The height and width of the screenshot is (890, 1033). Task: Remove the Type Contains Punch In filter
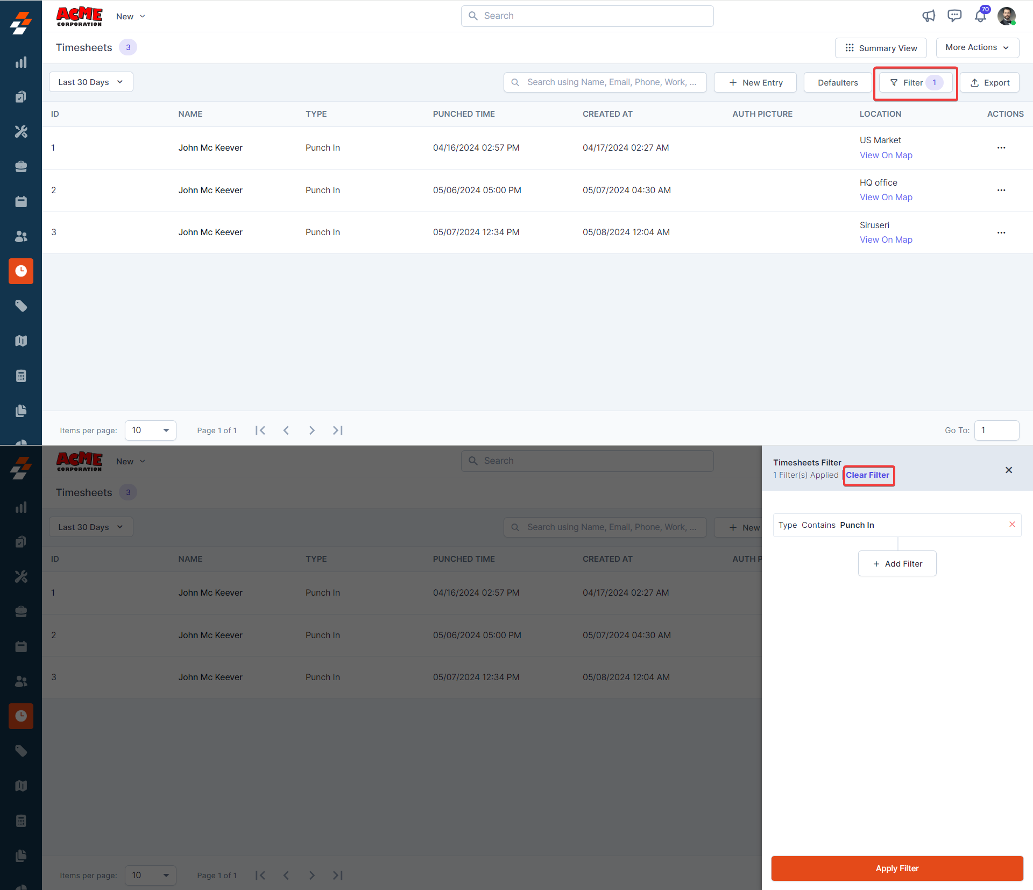(x=1012, y=525)
